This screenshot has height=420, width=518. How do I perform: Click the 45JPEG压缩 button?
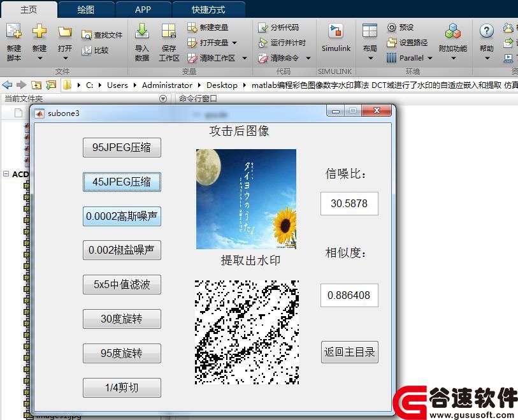click(x=122, y=182)
